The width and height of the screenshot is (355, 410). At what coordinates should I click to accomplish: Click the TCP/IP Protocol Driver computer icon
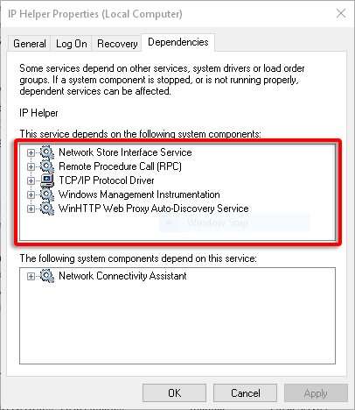click(47, 180)
